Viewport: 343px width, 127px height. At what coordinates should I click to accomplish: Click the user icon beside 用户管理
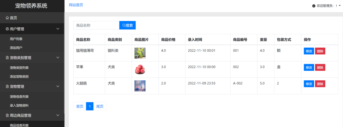[x=7, y=29]
